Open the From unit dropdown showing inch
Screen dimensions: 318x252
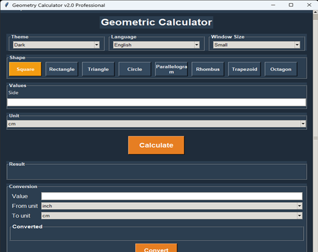172,206
